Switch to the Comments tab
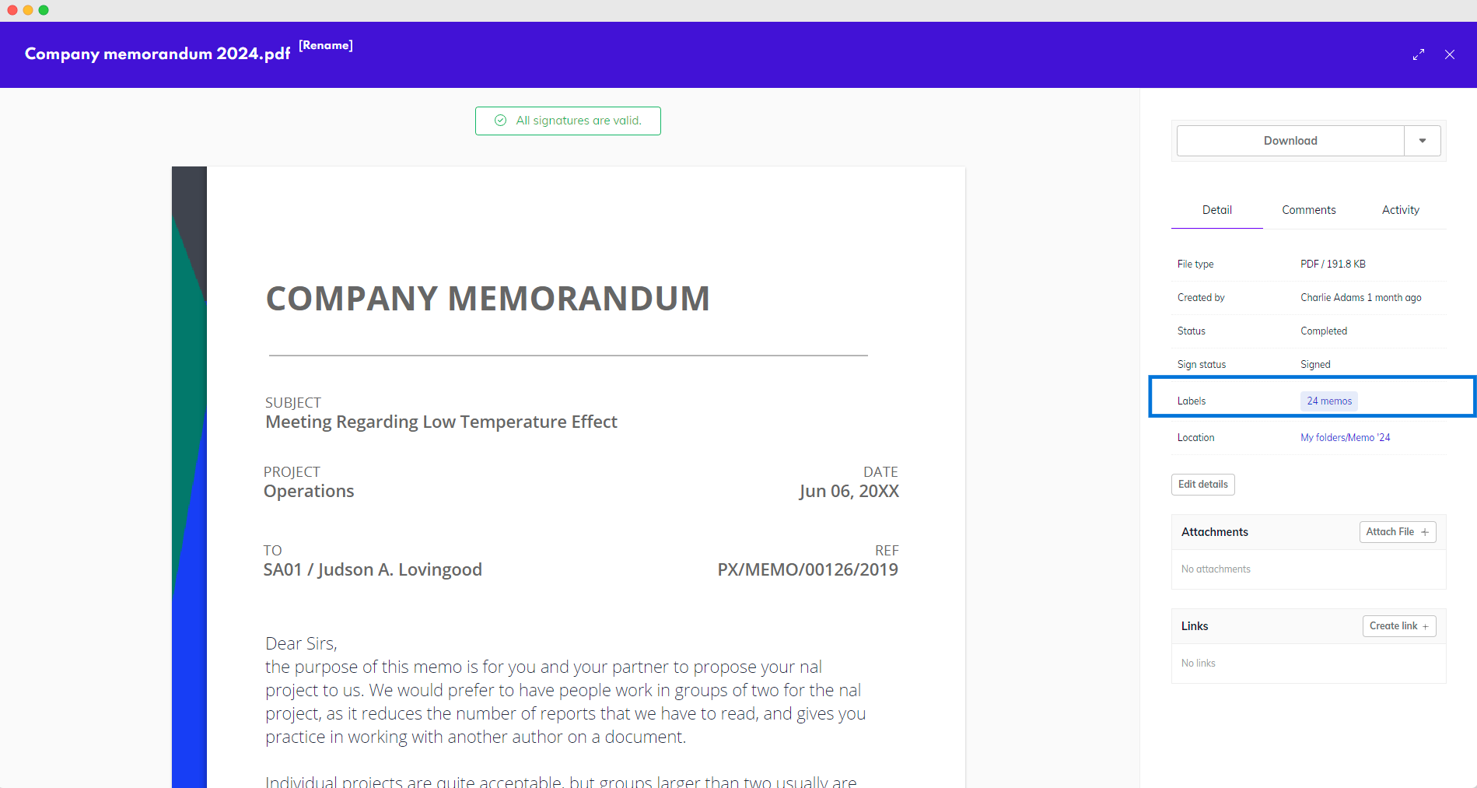The height and width of the screenshot is (788, 1477). coord(1309,210)
